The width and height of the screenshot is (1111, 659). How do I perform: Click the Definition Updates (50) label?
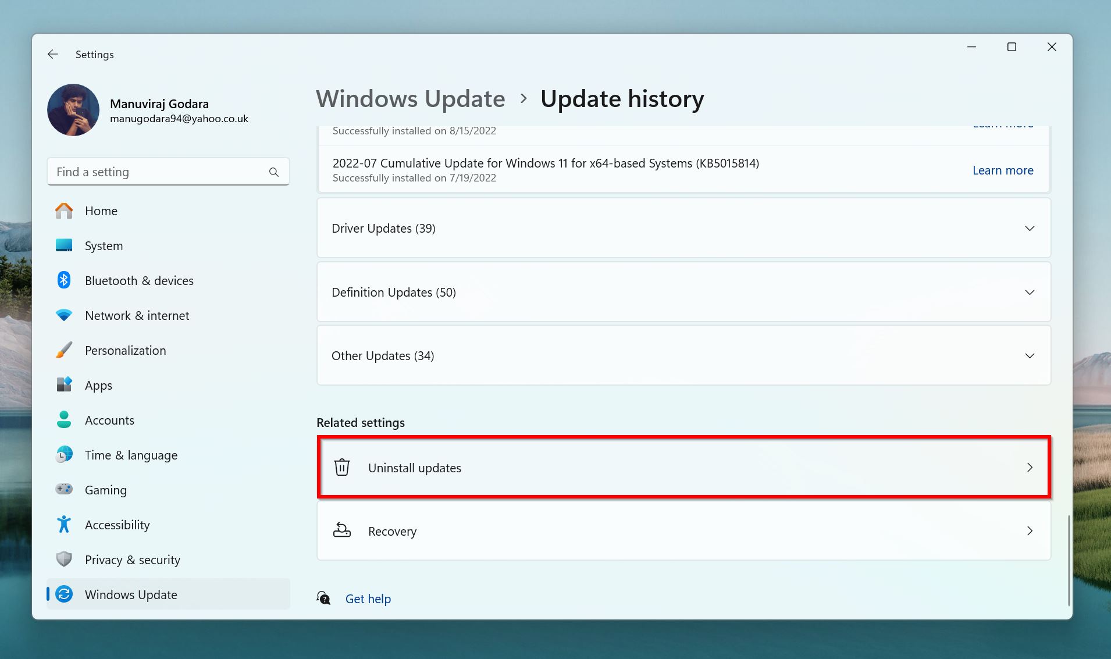click(394, 292)
